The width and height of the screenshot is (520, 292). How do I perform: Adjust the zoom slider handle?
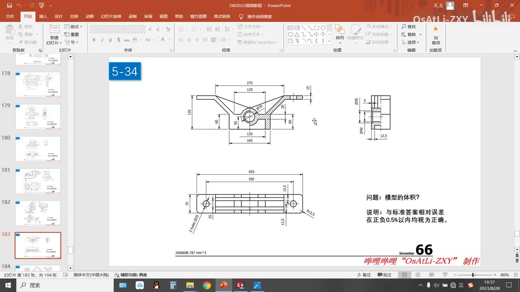click(473, 275)
